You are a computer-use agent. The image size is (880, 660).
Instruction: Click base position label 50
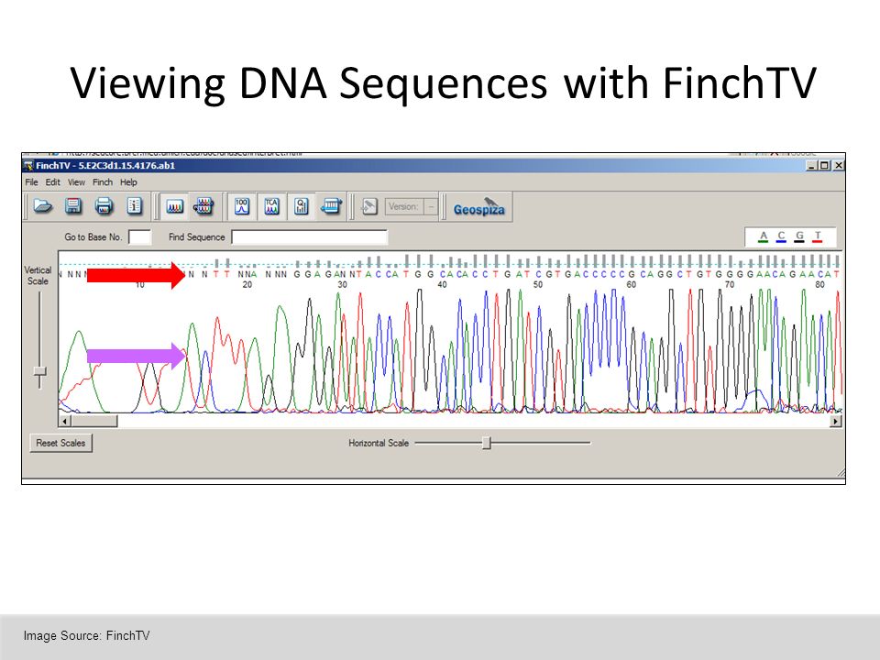point(538,284)
